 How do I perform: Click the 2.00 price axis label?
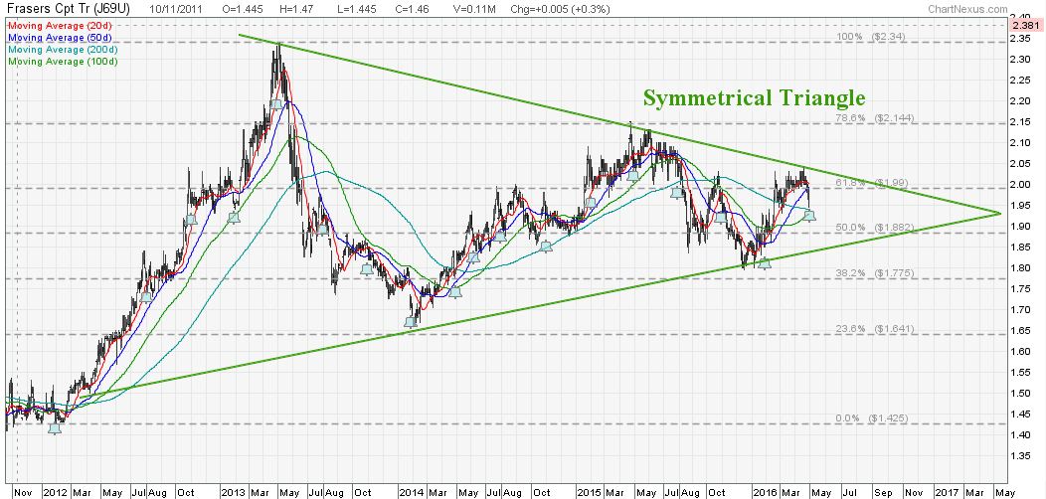[1023, 185]
